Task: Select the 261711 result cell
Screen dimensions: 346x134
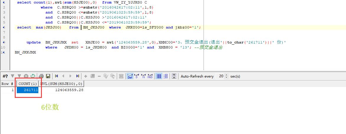Action: click(28, 90)
